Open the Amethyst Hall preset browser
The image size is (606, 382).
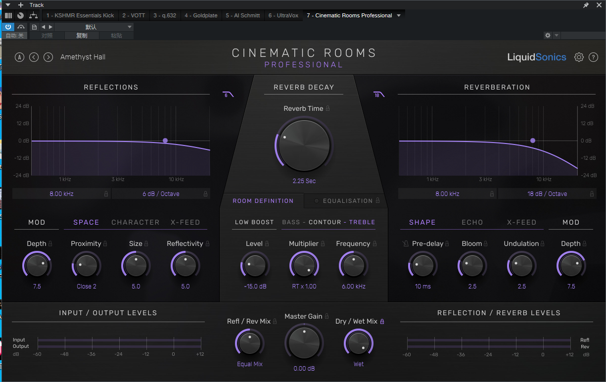click(83, 57)
